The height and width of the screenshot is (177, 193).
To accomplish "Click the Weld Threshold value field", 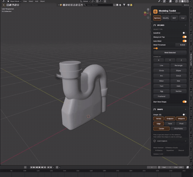I will click(x=181, y=45).
